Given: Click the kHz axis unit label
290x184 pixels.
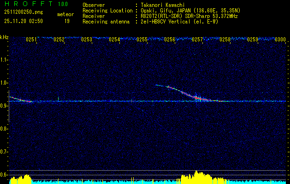Looking at the screenshot, I should point(4,37).
